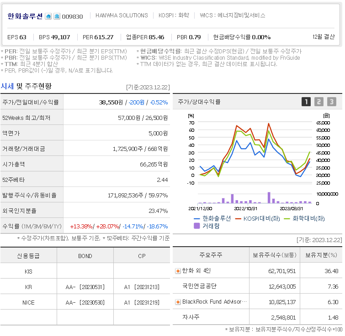The height and width of the screenshot is (336, 345).
Task: Click the BPS value 49,107
Action: click(x=60, y=37)
